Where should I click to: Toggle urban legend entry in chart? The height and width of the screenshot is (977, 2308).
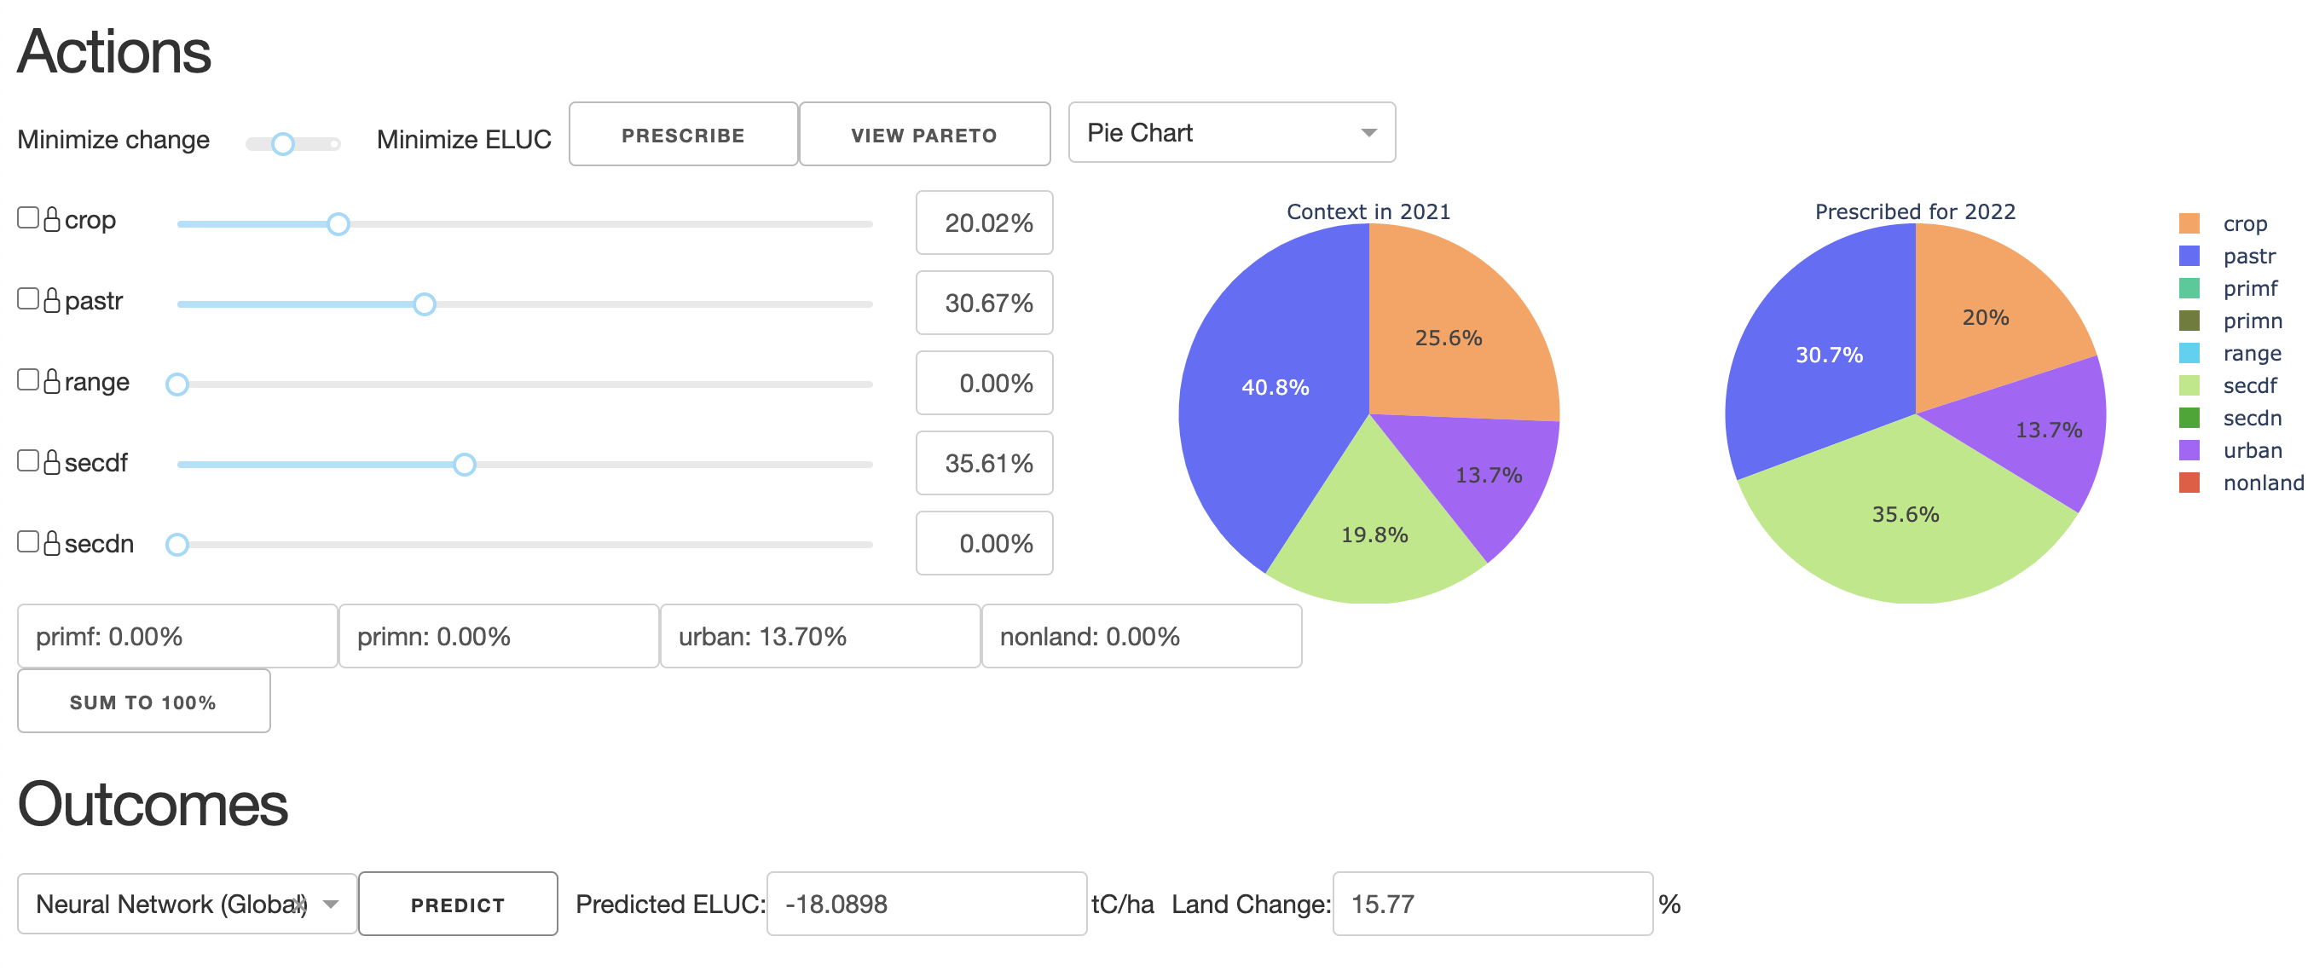(x=2252, y=450)
